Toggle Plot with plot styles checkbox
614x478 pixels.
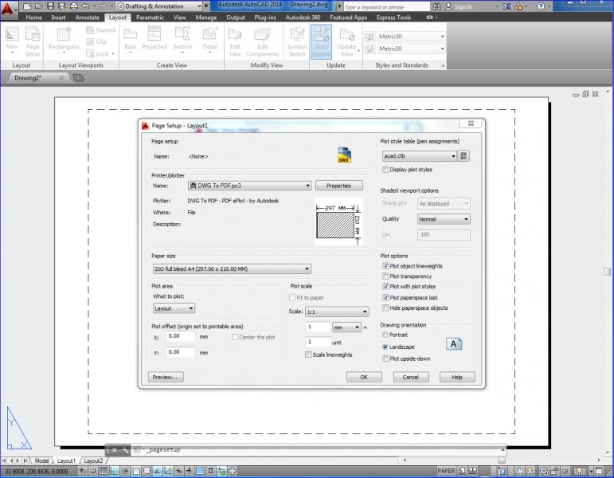click(385, 287)
